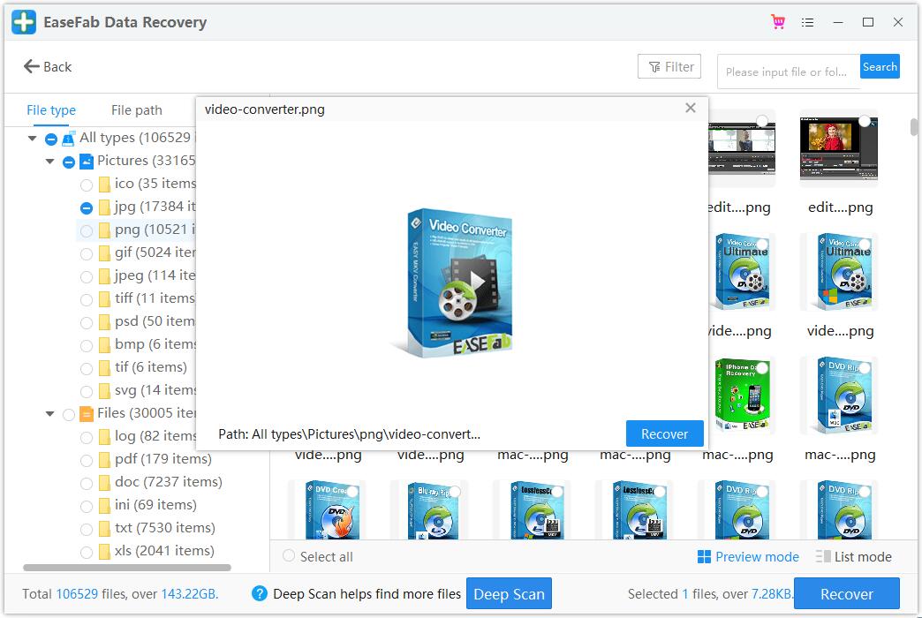Open the shopping cart store icon
This screenshot has width=922, height=618.
pos(778,22)
